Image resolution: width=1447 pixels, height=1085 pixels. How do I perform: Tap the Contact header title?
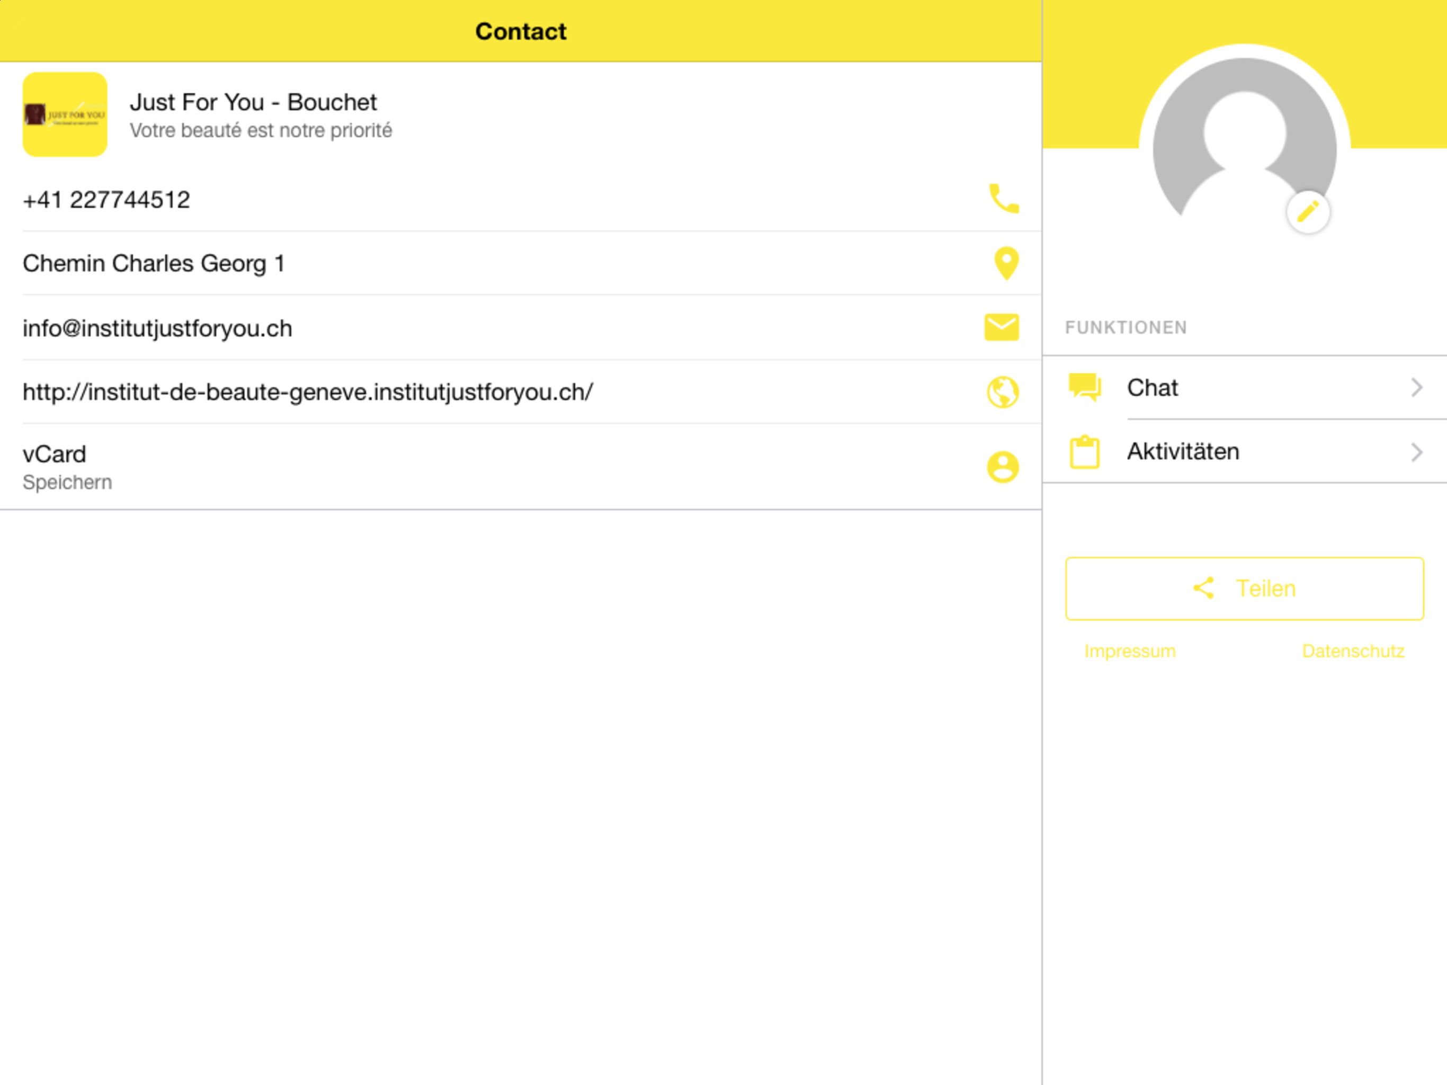[521, 31]
